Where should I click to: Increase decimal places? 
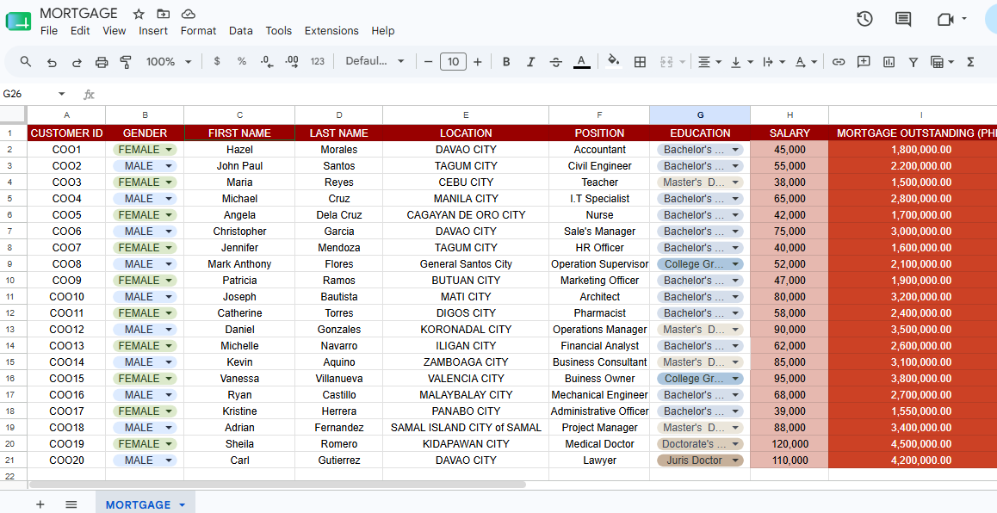(292, 62)
